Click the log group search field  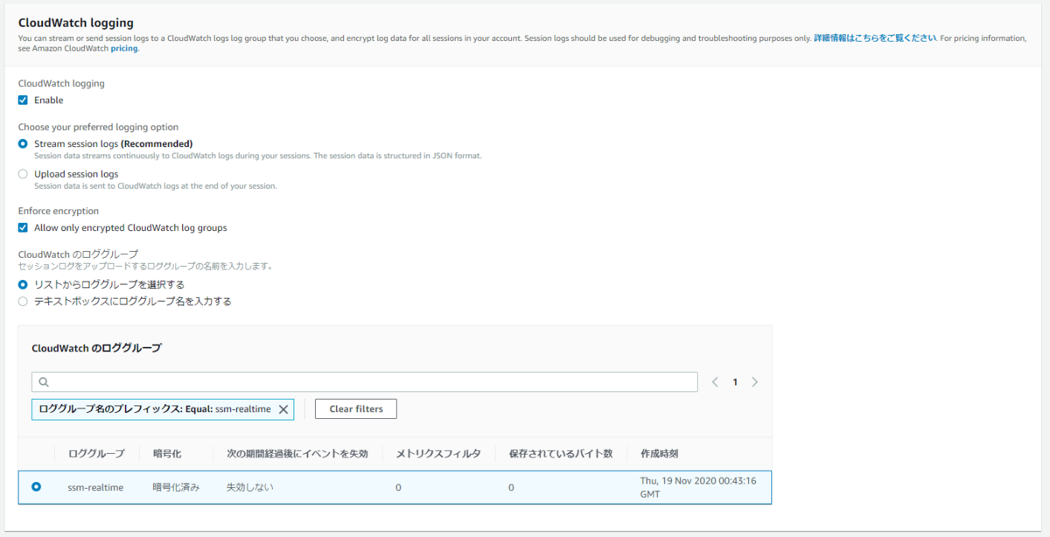[x=365, y=382]
